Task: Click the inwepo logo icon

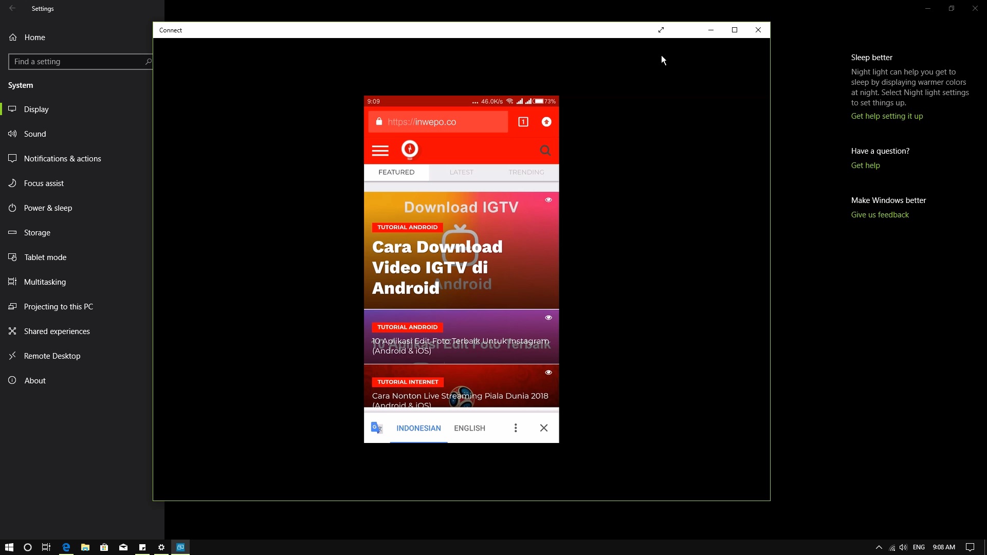Action: pos(410,150)
